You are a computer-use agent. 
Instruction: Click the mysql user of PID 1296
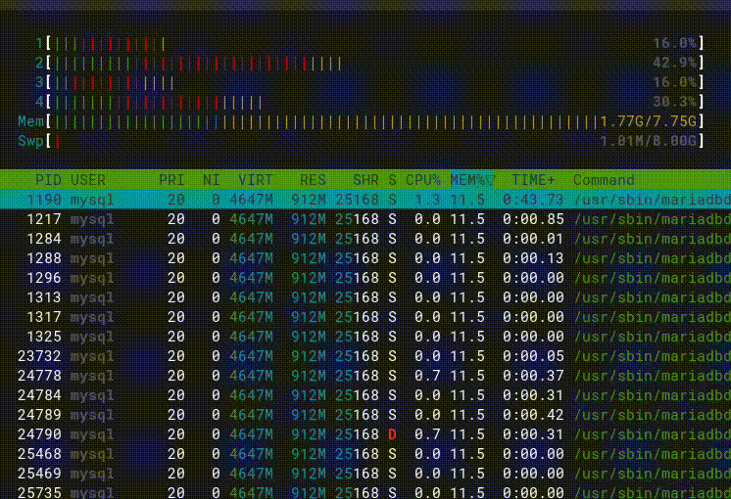[92, 278]
